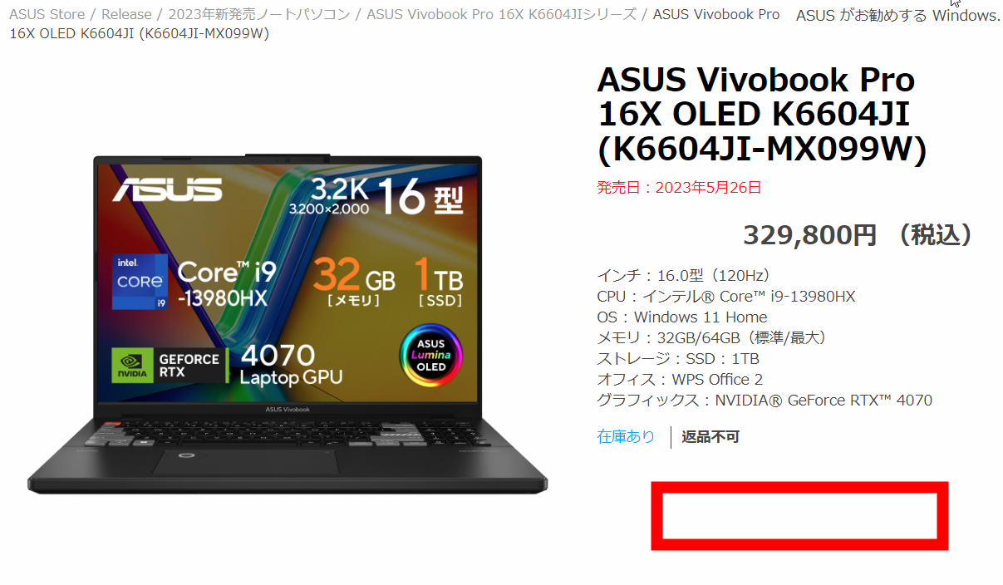Click the ASUS Lumina OLED circular badge
This screenshot has height=585, width=1003.
pos(430,355)
